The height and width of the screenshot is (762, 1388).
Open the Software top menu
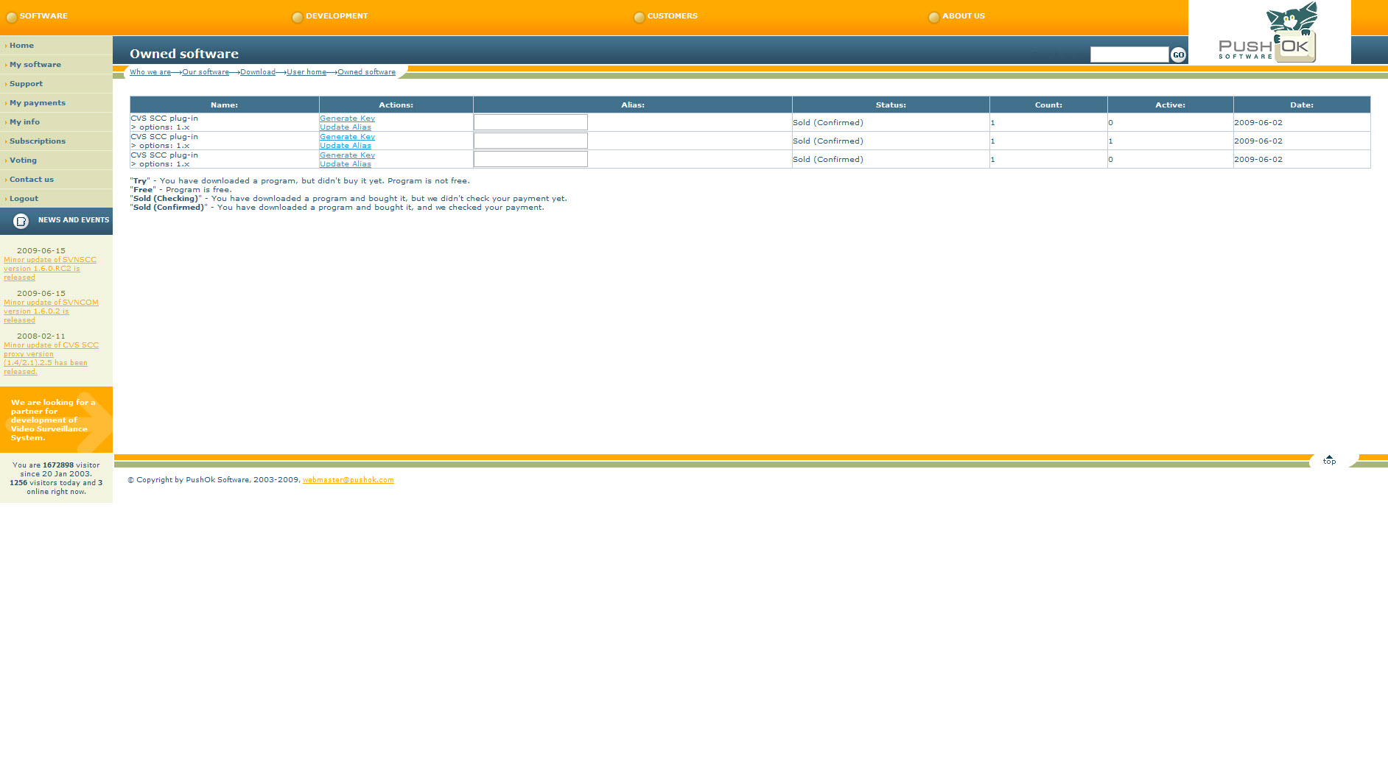coord(43,16)
